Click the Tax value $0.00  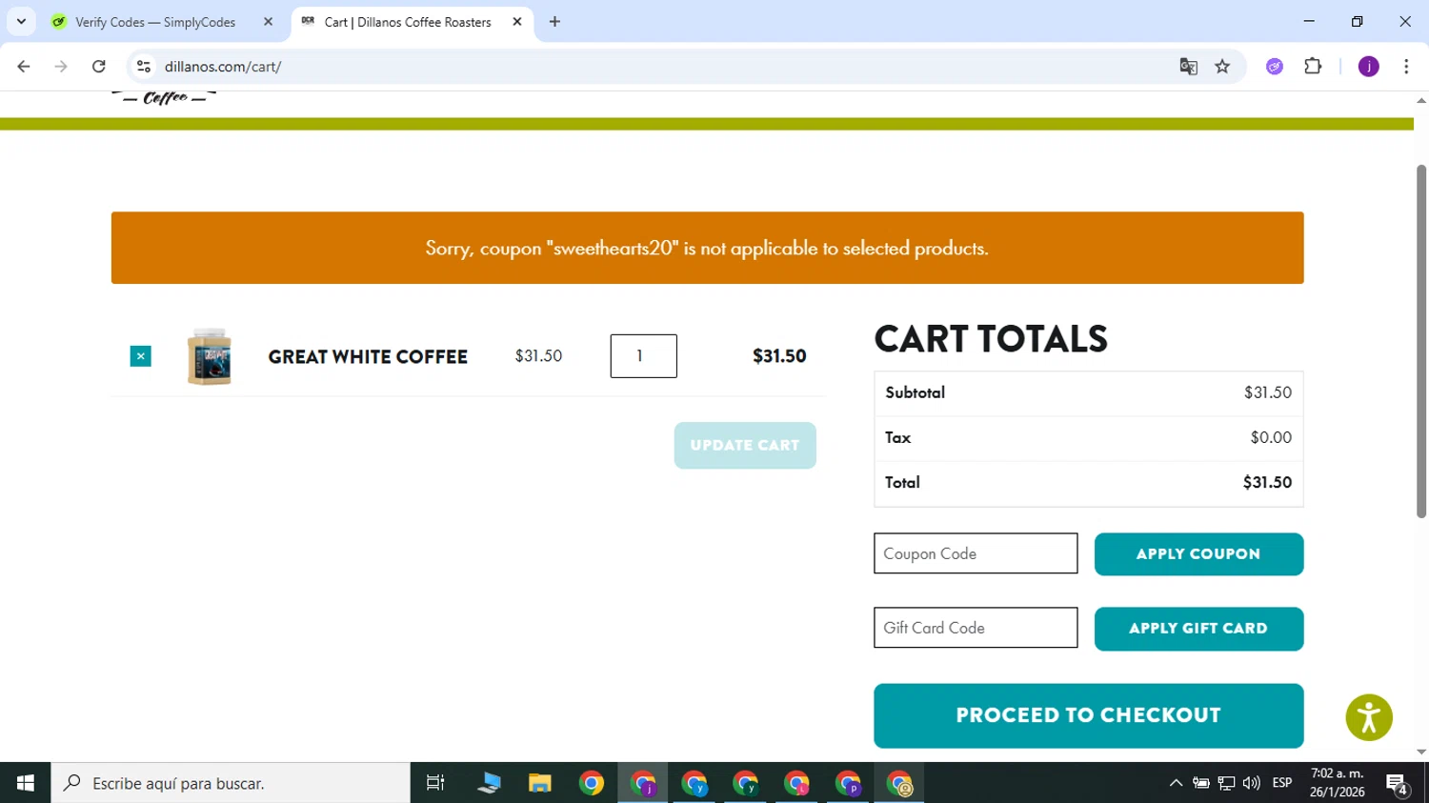[1271, 438]
